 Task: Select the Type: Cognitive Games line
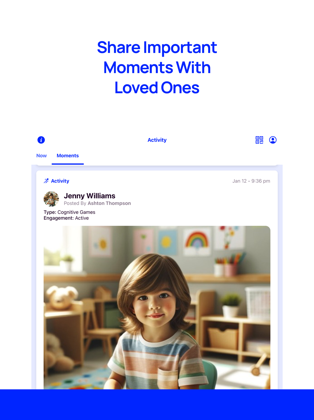coord(69,212)
